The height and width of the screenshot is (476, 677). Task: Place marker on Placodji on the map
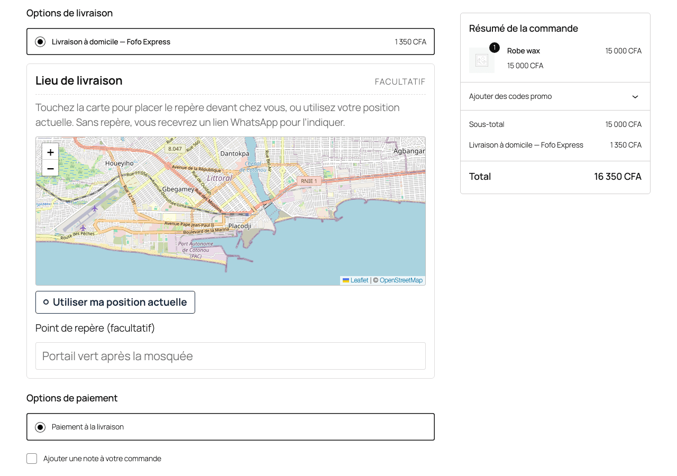240,226
